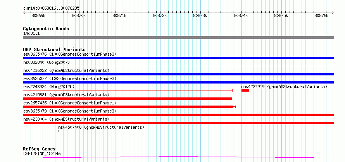This screenshot has width=345, height=162.
Task: Click the magenta CEP128 gene line
Action: [178, 157]
